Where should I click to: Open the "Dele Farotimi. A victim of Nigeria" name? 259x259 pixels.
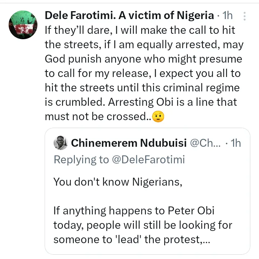(129, 16)
